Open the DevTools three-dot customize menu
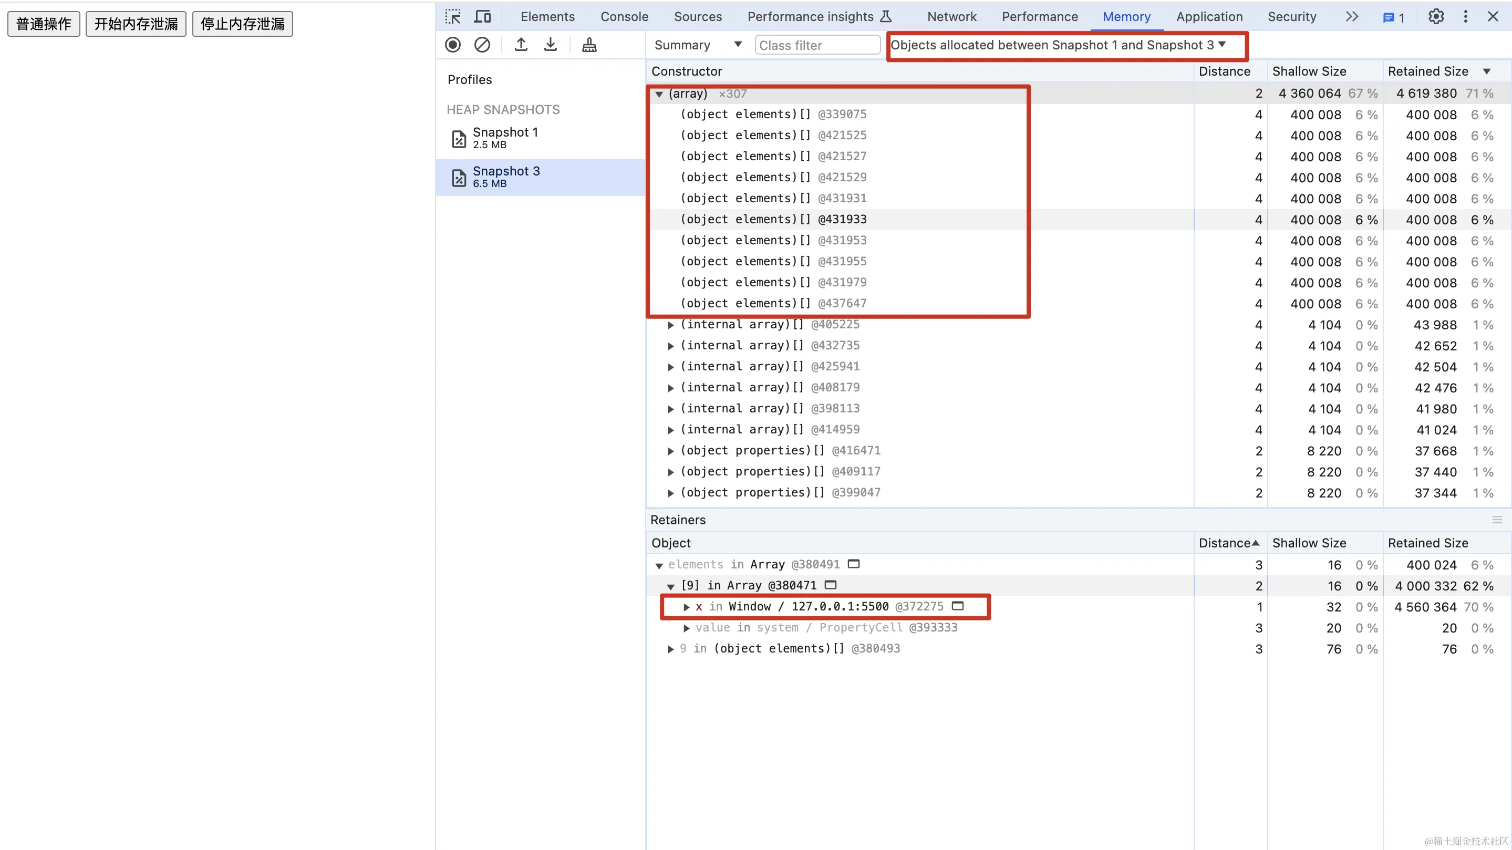 point(1465,16)
